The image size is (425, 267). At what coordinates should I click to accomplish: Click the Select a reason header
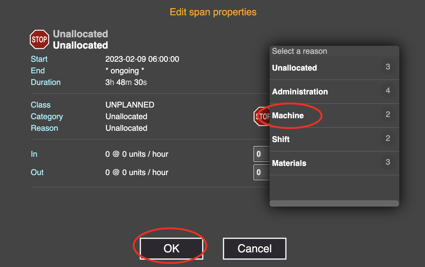coord(300,51)
